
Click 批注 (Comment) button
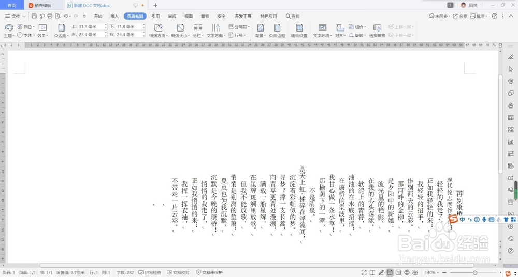coord(479,16)
